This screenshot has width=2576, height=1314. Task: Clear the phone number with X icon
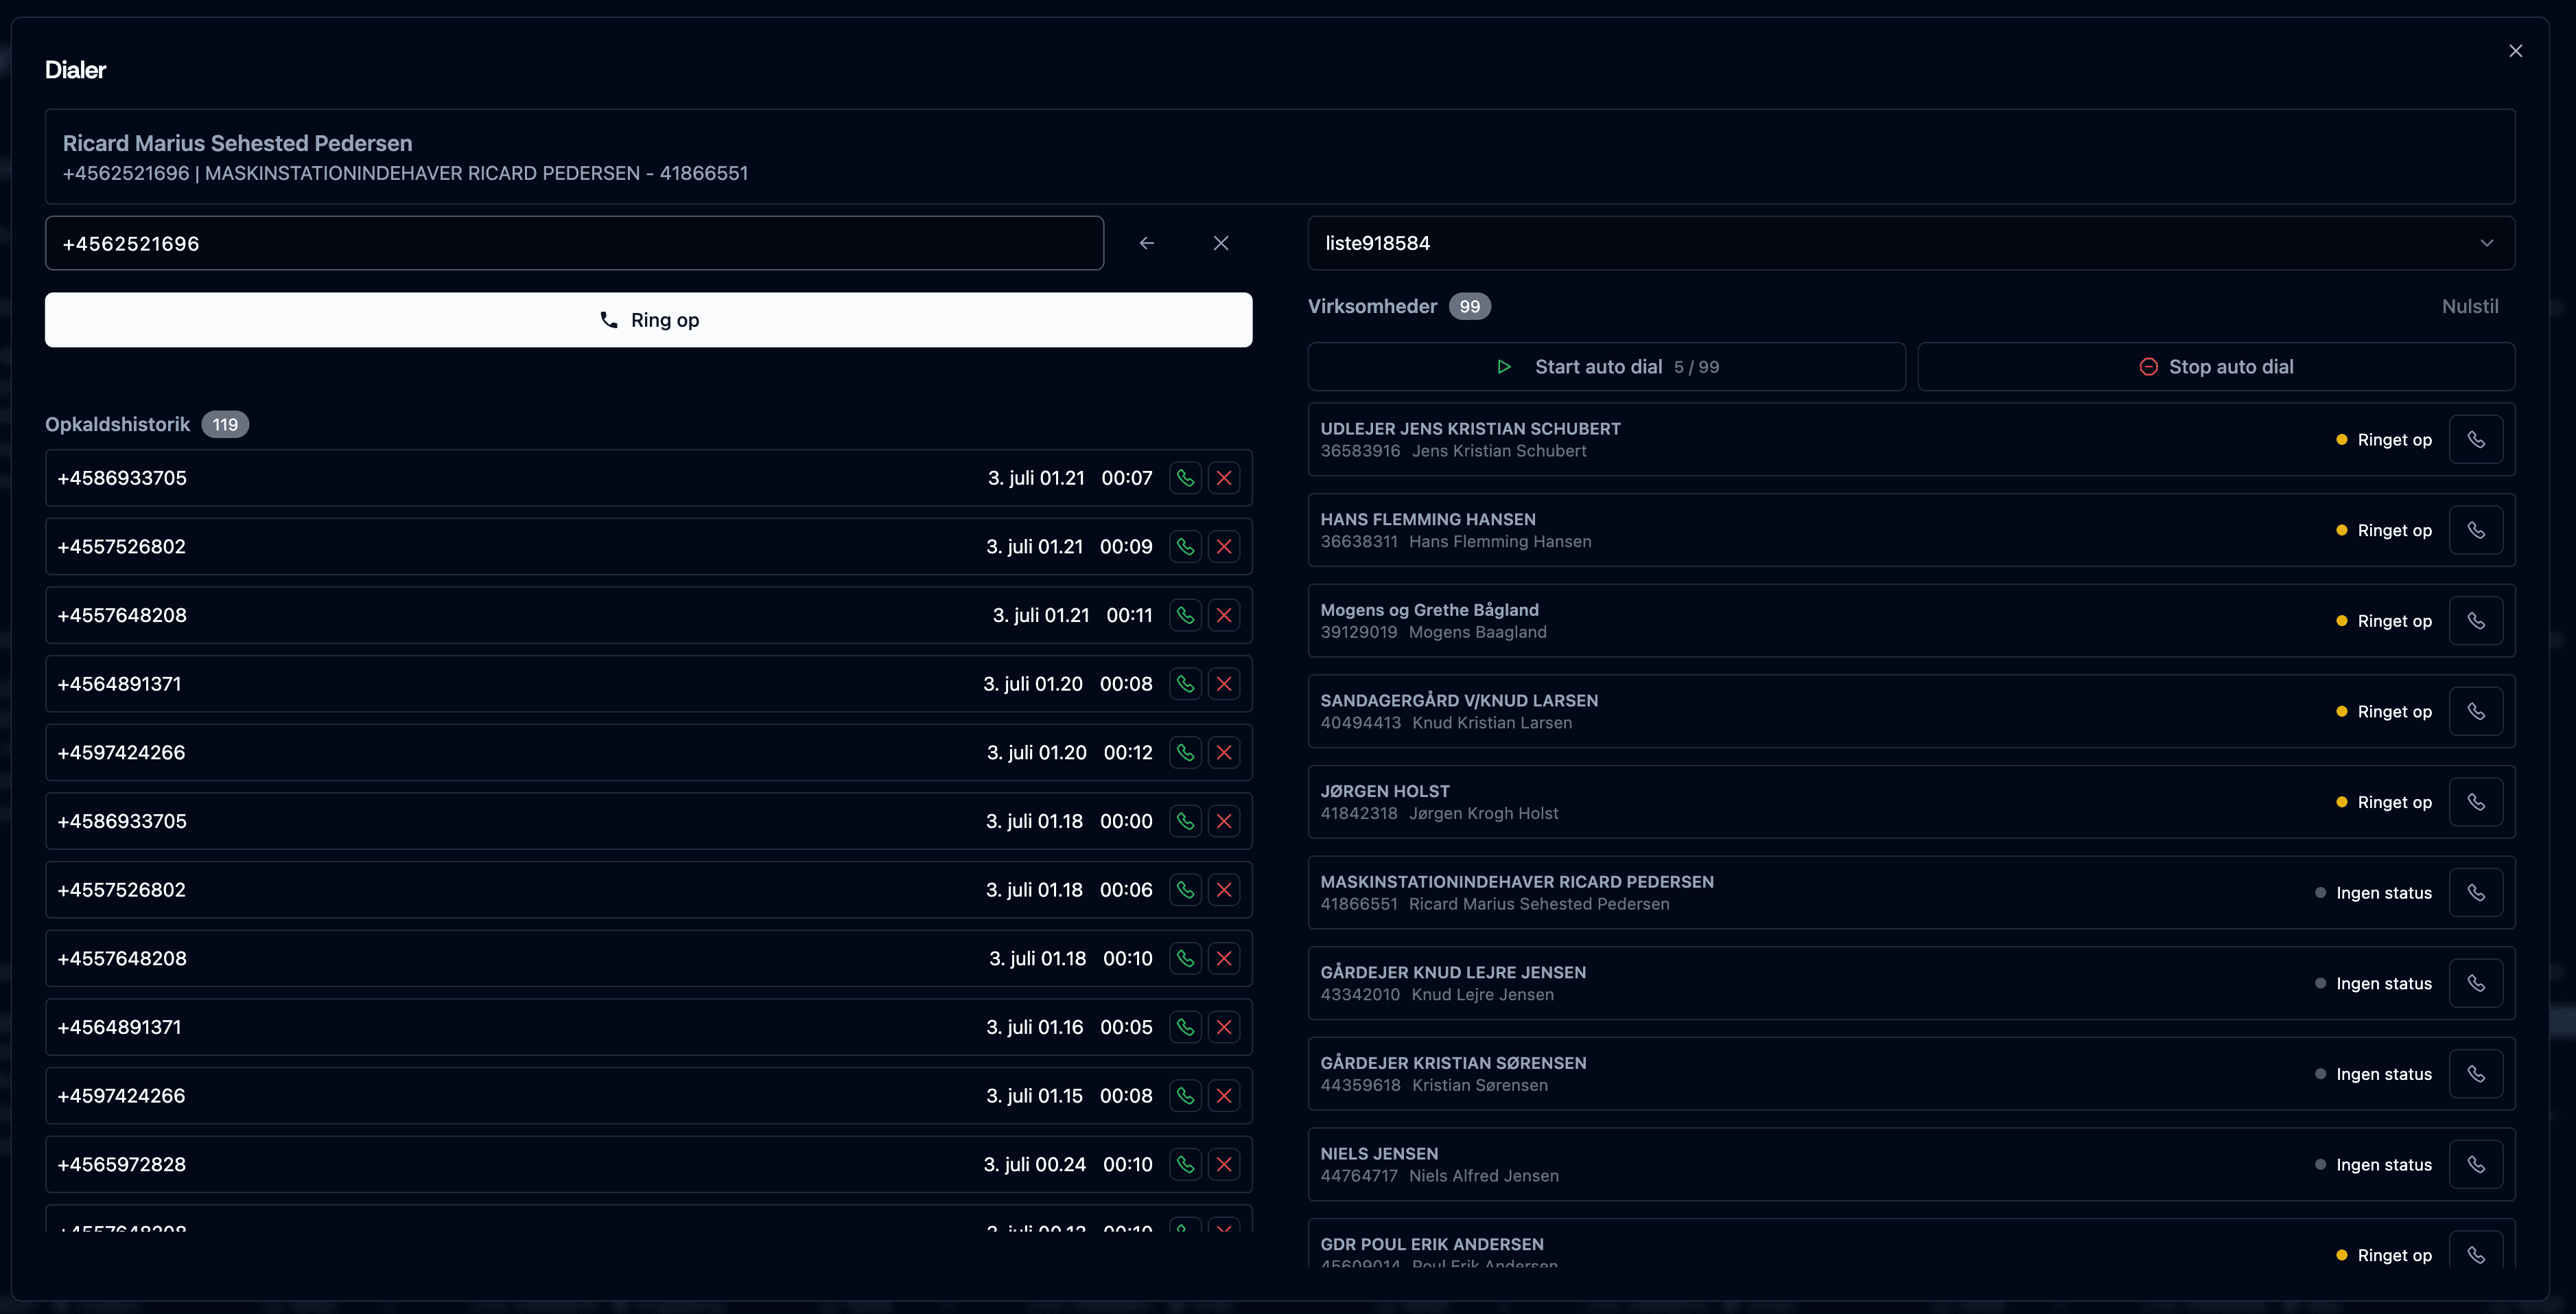1221,243
